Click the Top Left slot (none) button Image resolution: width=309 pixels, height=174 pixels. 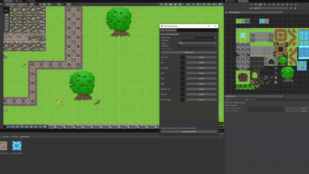(x=201, y=57)
